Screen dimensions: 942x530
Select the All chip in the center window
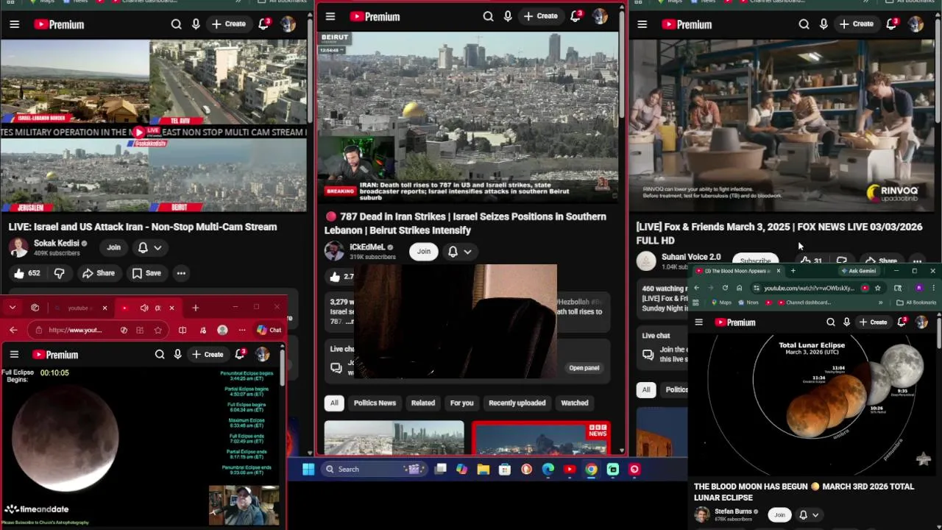click(334, 403)
